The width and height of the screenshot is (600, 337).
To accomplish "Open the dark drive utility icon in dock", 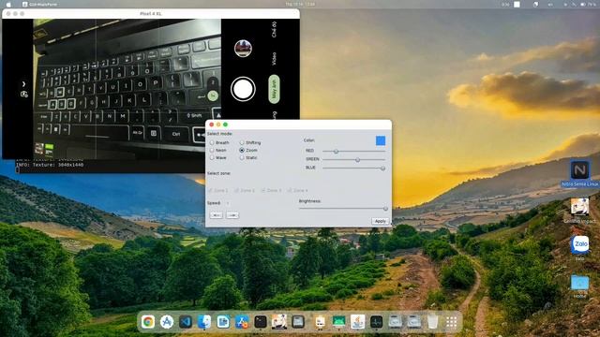I will (298, 322).
